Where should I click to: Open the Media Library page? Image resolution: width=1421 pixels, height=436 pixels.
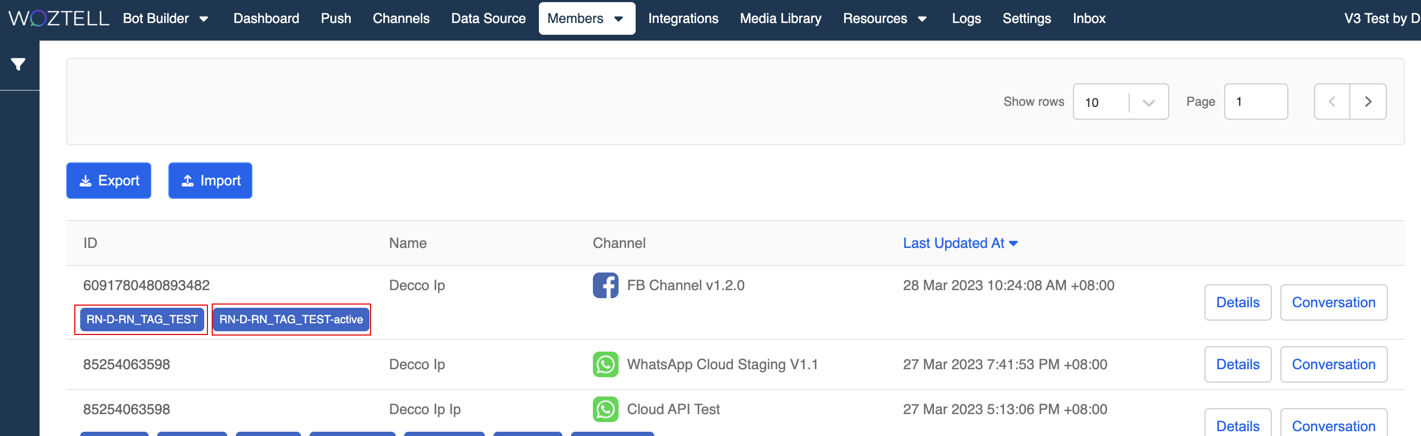point(780,18)
